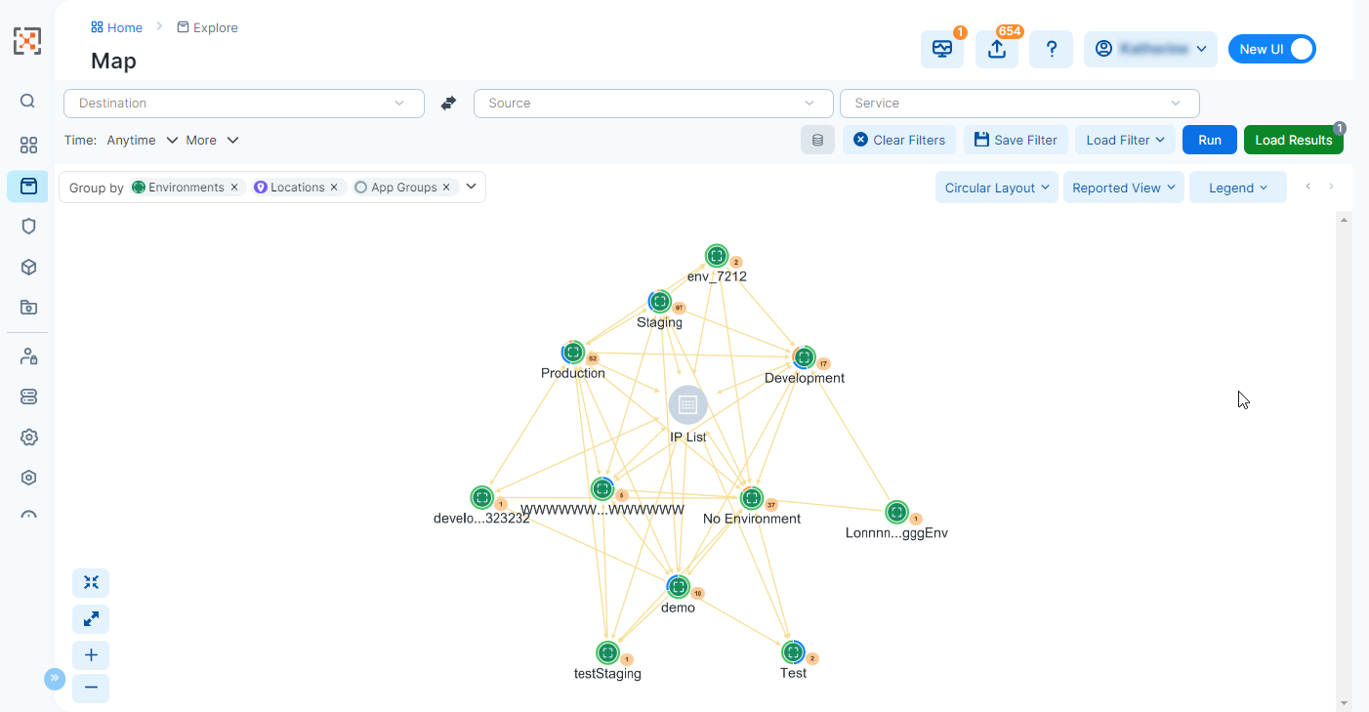
Task: Open the dashboard grid icon in the sidebar
Action: click(x=28, y=145)
